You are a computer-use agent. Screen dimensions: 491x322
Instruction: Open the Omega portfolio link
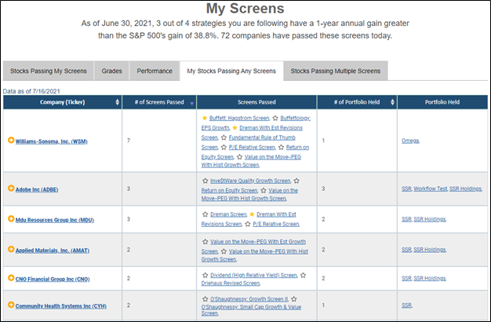pyautogui.click(x=410, y=141)
